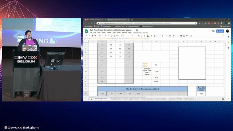Select cell with value 0.25 under Round to
Image resolution: width=233 pixels, height=131 pixels.
201,94
